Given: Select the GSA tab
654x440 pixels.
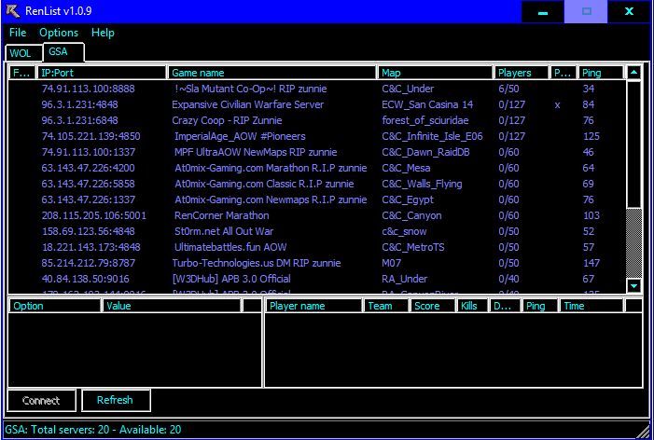Looking at the screenshot, I should (62, 52).
